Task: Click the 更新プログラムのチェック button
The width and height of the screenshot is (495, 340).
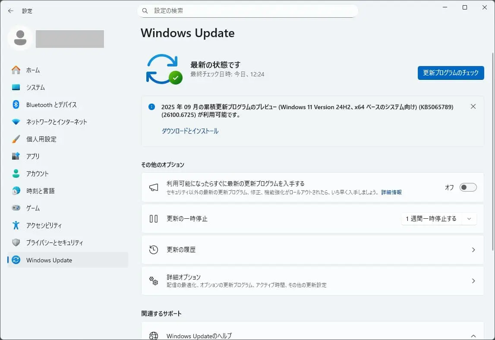Action: tap(451, 73)
